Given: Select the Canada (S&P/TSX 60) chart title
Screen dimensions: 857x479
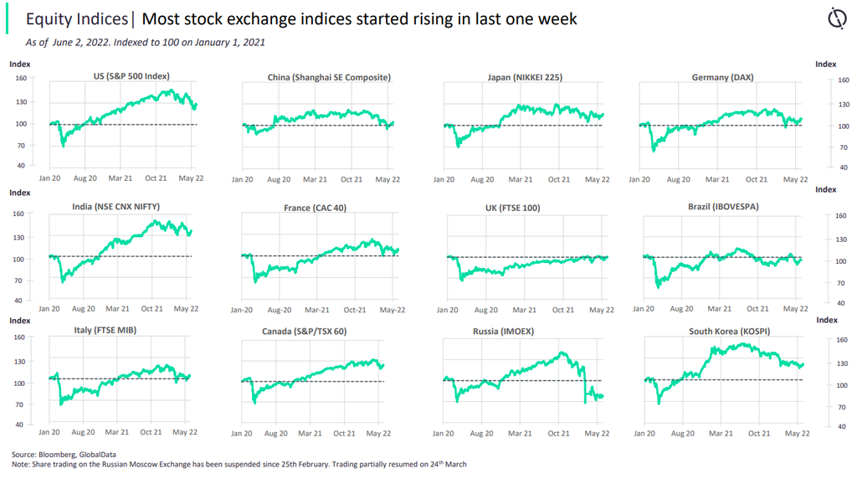Looking at the screenshot, I should pos(304,332).
